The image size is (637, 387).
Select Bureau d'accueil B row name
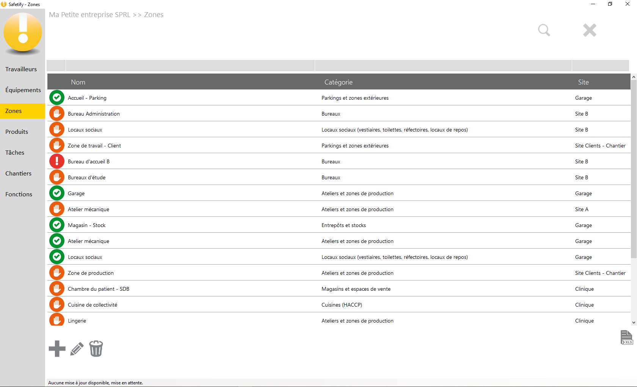click(x=89, y=161)
